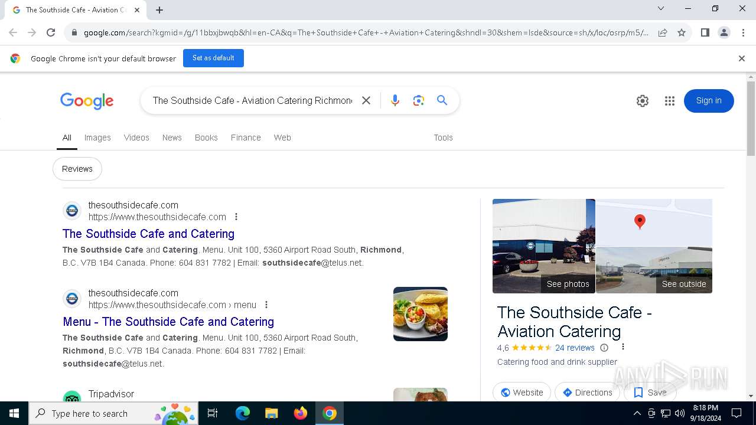Open the Chrome side panel icon

705,32
